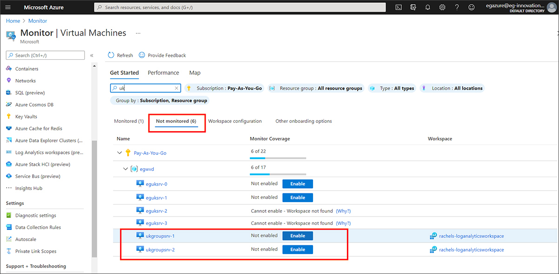559x274 pixels.
Task: Open the feedback smiley icon in the header
Action: pyautogui.click(x=472, y=7)
